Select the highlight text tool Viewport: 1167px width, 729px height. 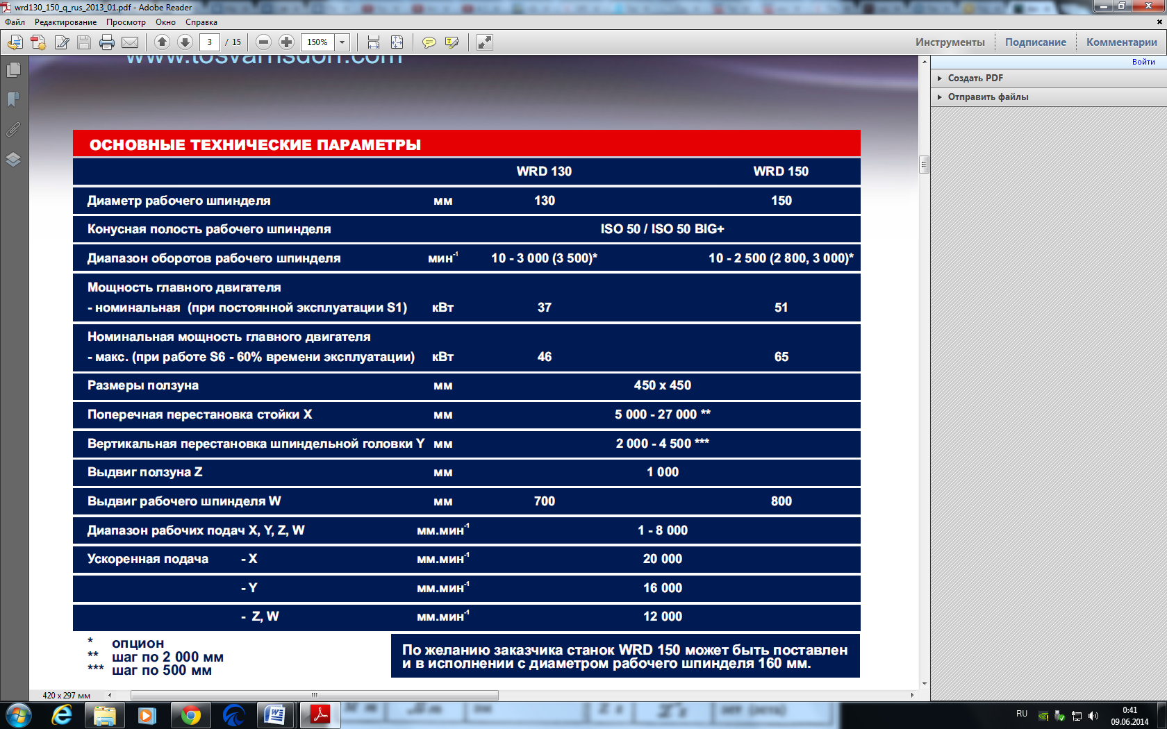(x=452, y=42)
